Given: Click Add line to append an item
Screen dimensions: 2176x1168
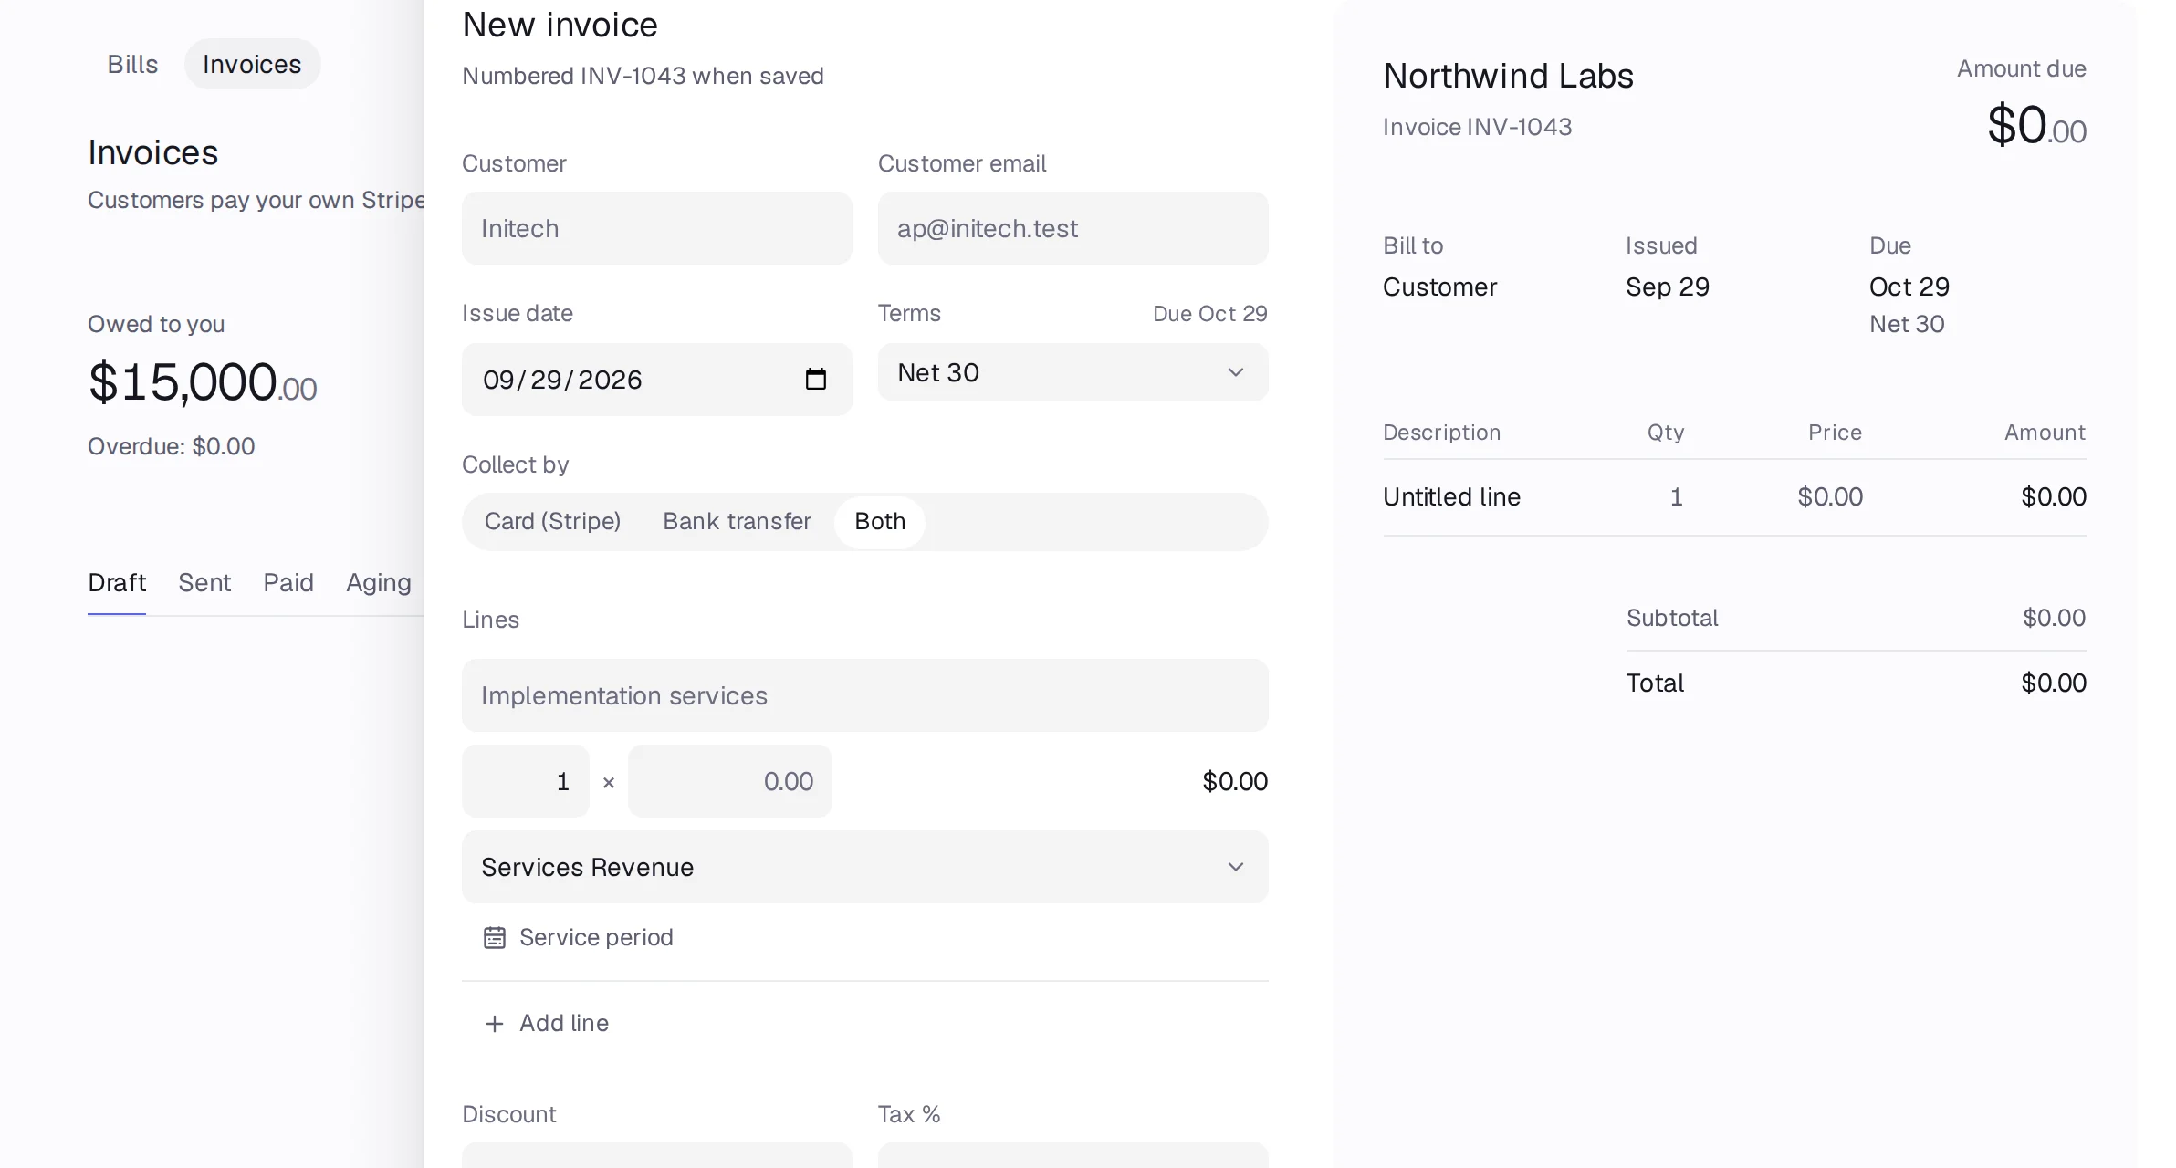Looking at the screenshot, I should pos(547,1023).
